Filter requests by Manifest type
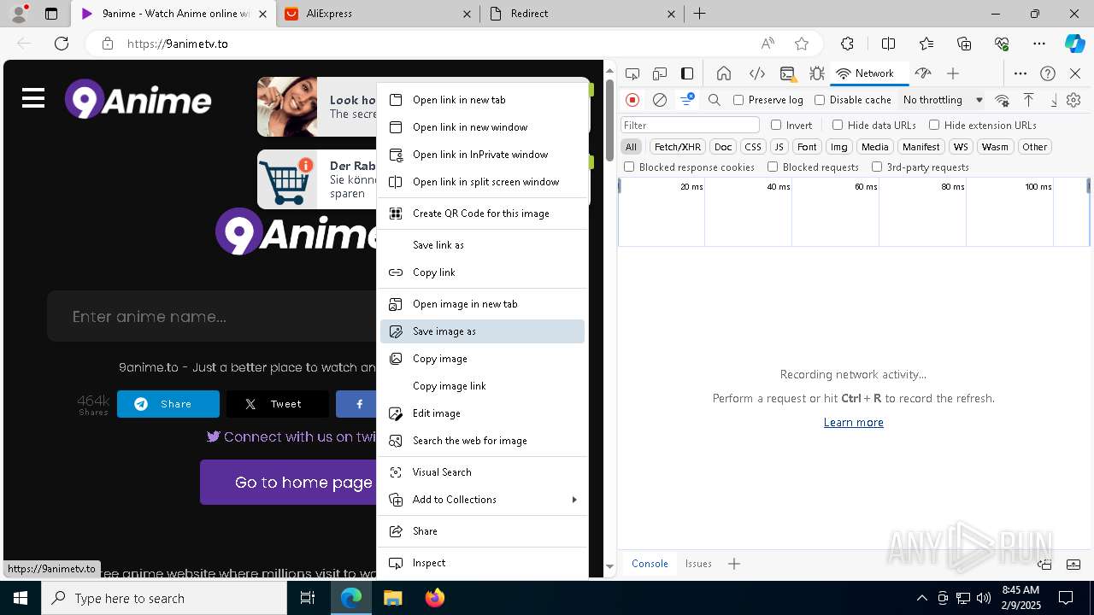This screenshot has height=615, width=1094. click(x=920, y=147)
